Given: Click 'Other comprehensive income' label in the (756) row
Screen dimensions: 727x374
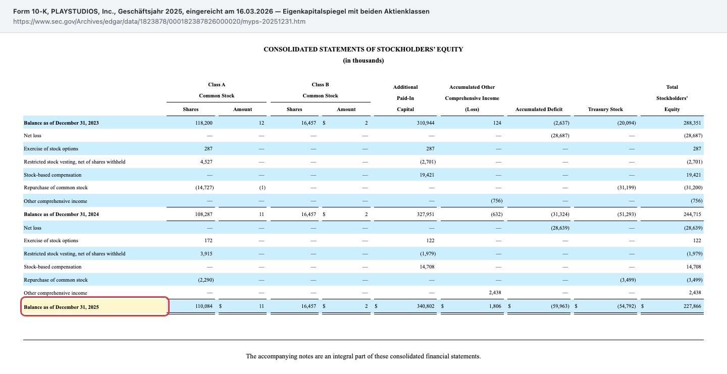Looking at the screenshot, I should (56, 201).
